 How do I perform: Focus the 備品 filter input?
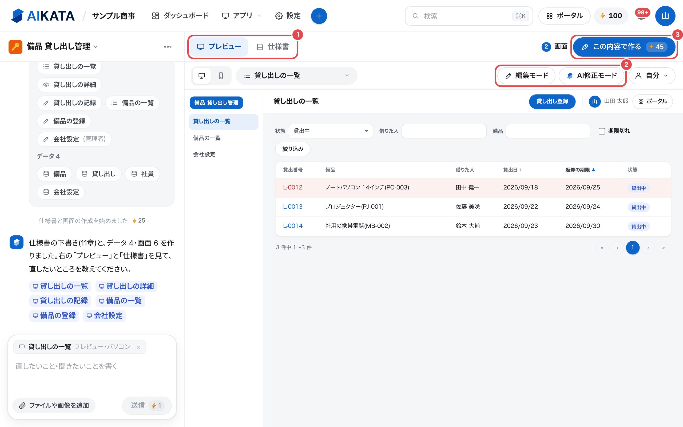pyautogui.click(x=548, y=131)
